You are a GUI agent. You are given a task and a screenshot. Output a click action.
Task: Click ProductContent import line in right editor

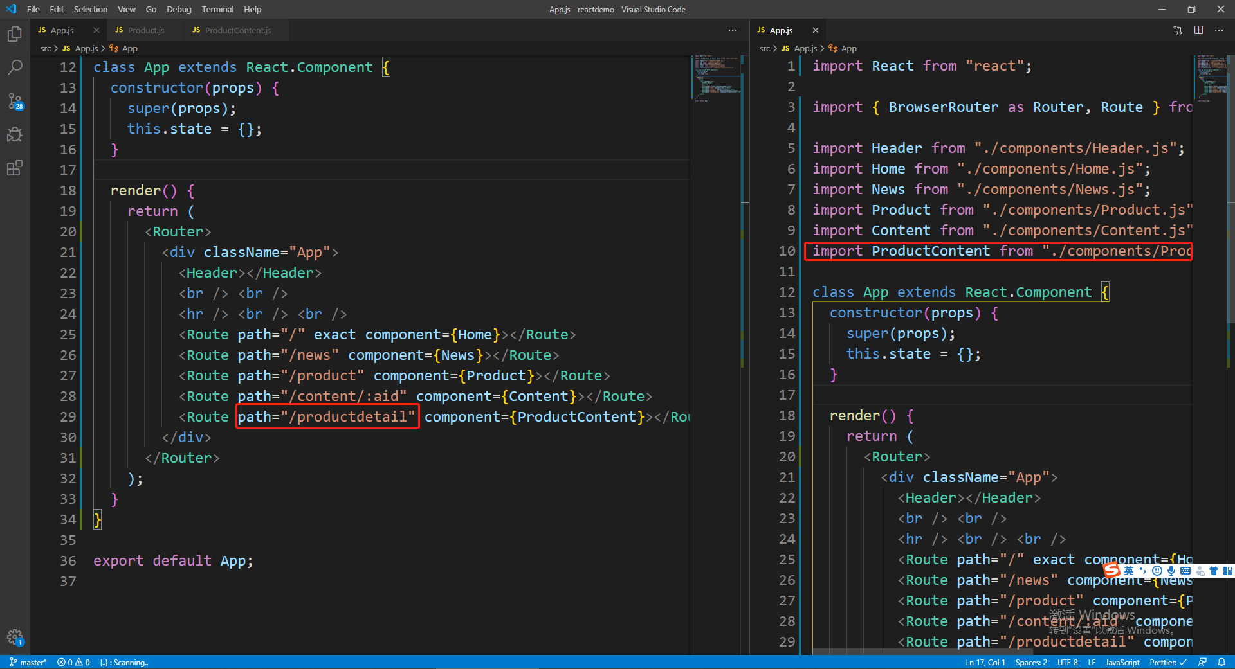[998, 251]
